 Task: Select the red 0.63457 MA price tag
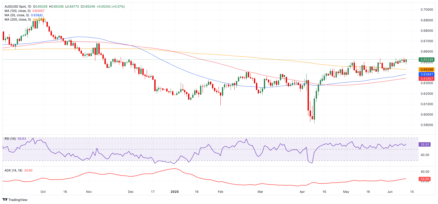[x=427, y=79]
